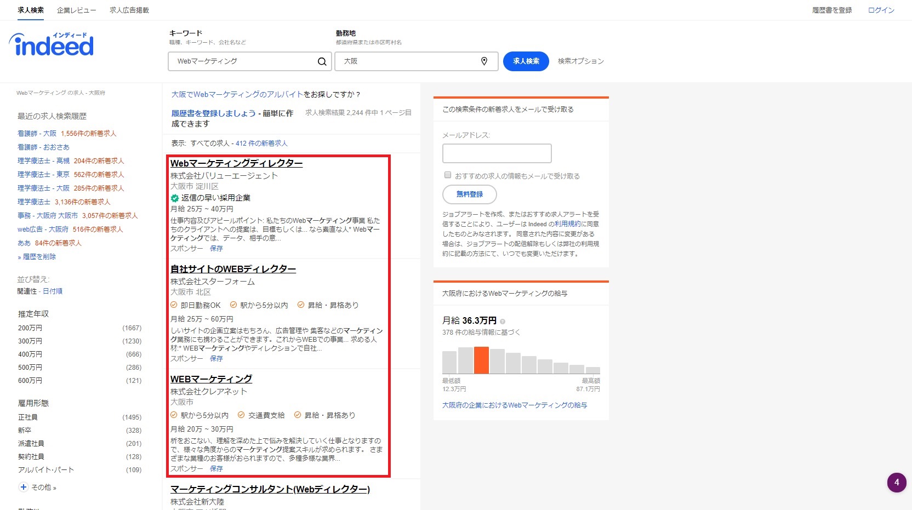Click the purple notification badge showing 4
The image size is (912, 510).
pos(897,483)
